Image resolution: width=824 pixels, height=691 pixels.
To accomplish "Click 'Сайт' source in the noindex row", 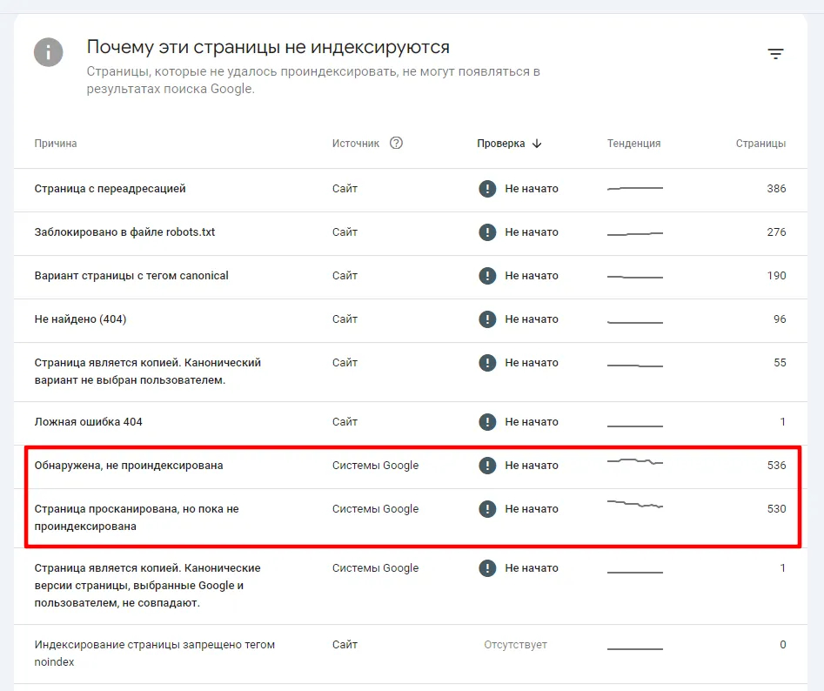I will tap(345, 645).
